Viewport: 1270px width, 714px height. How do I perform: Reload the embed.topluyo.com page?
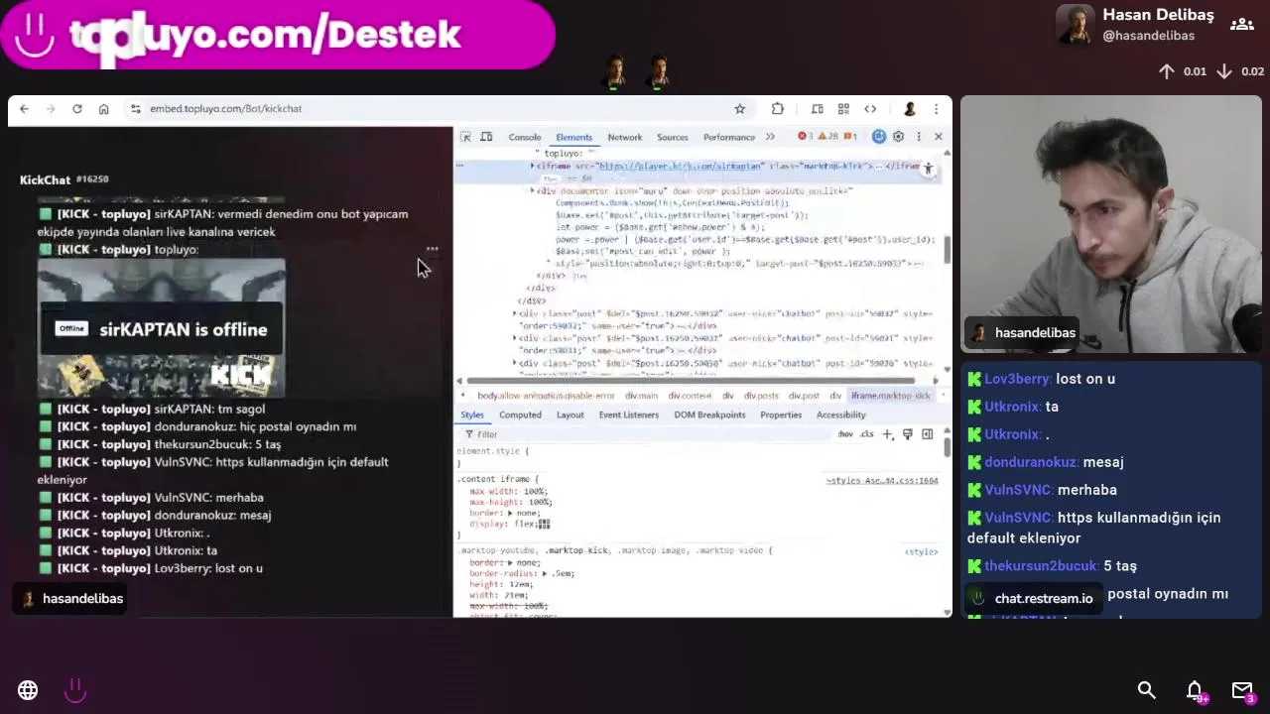point(77,109)
